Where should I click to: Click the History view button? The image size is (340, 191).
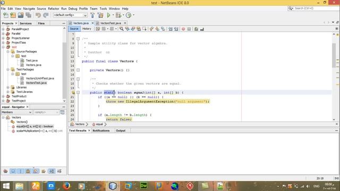point(87,29)
